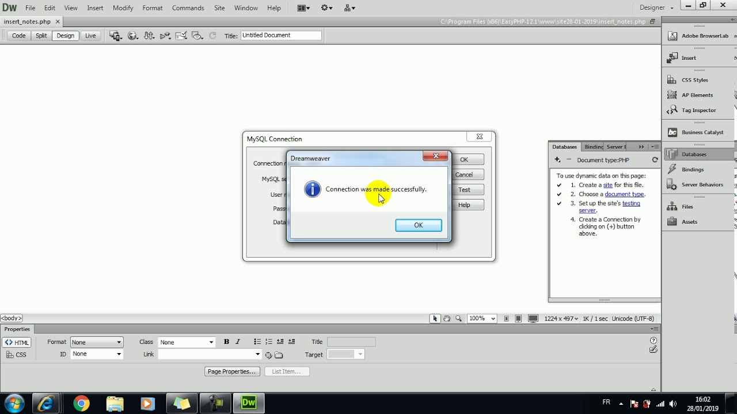737x414 pixels.
Task: Open the Multiscreen preview icon
Action: click(x=116, y=36)
